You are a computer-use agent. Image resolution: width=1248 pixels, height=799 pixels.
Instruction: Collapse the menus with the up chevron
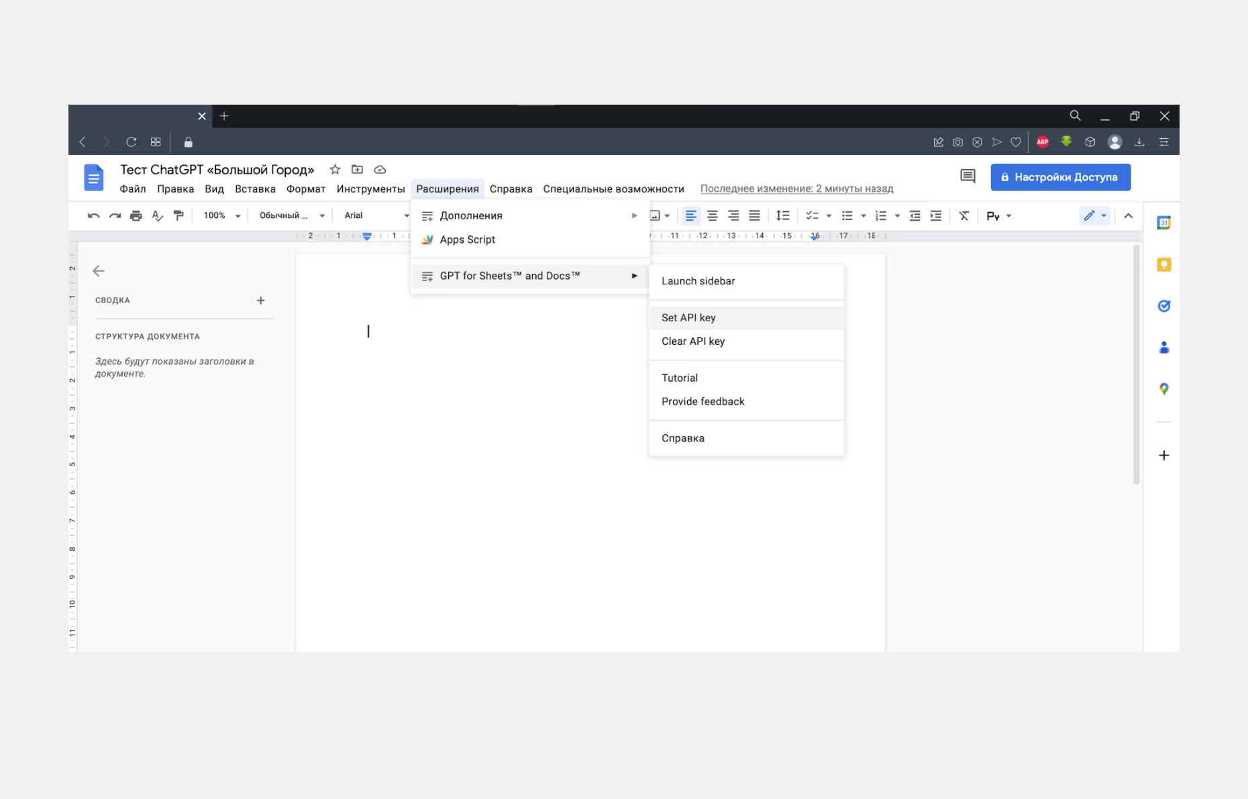pyautogui.click(x=1129, y=215)
